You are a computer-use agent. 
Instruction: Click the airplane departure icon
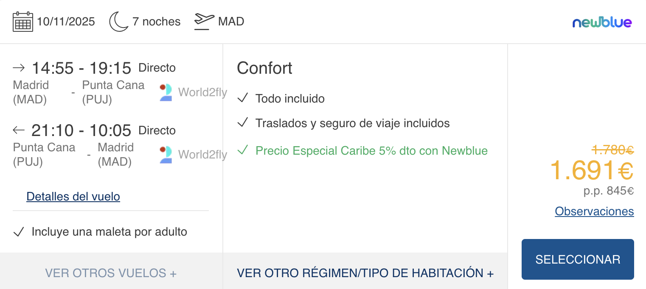(x=204, y=22)
